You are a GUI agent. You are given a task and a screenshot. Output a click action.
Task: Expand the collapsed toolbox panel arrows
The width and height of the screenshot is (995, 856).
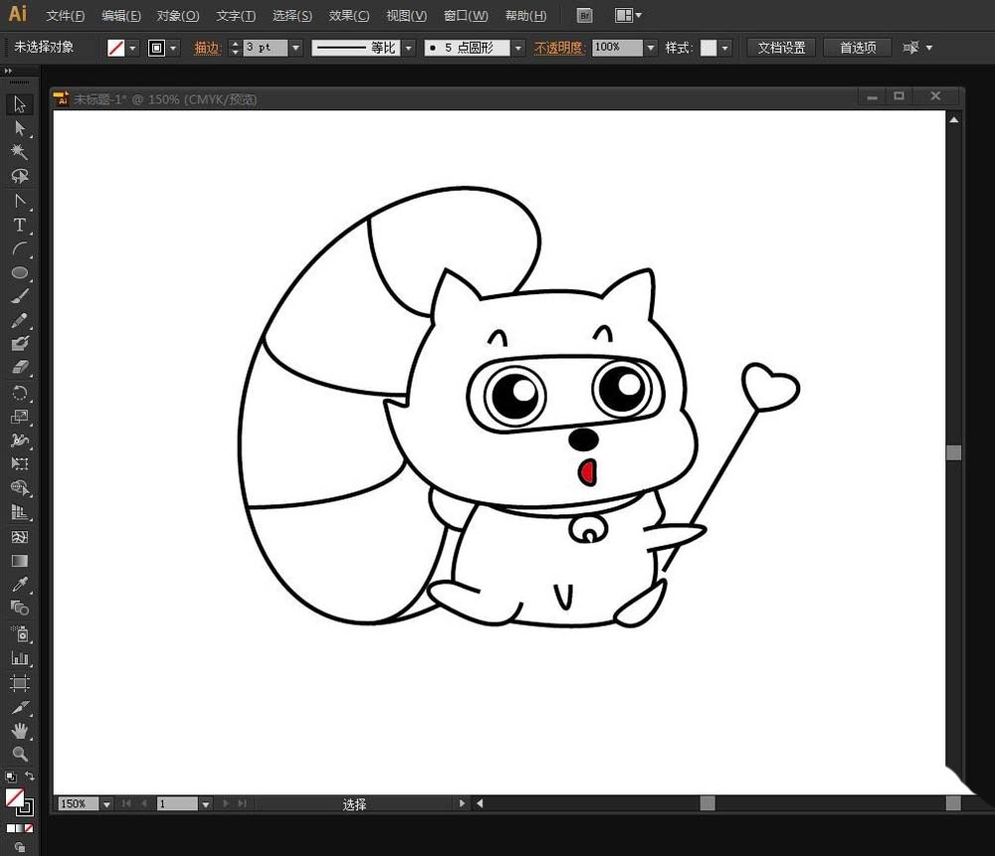(x=8, y=71)
